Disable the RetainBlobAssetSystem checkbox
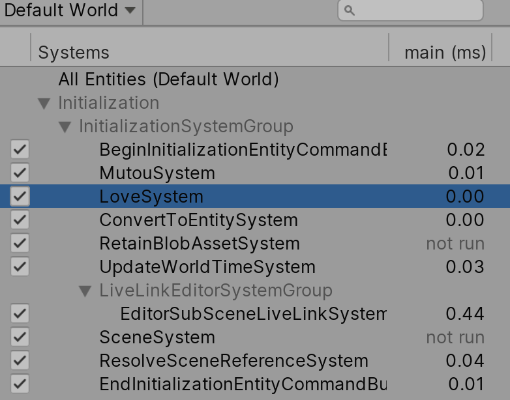 20,243
